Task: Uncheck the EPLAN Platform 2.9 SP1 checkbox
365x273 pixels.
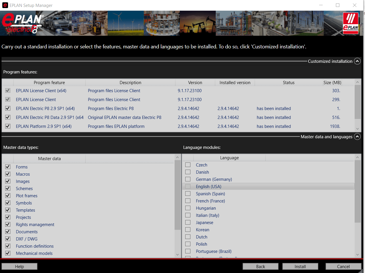Action: tap(8, 126)
